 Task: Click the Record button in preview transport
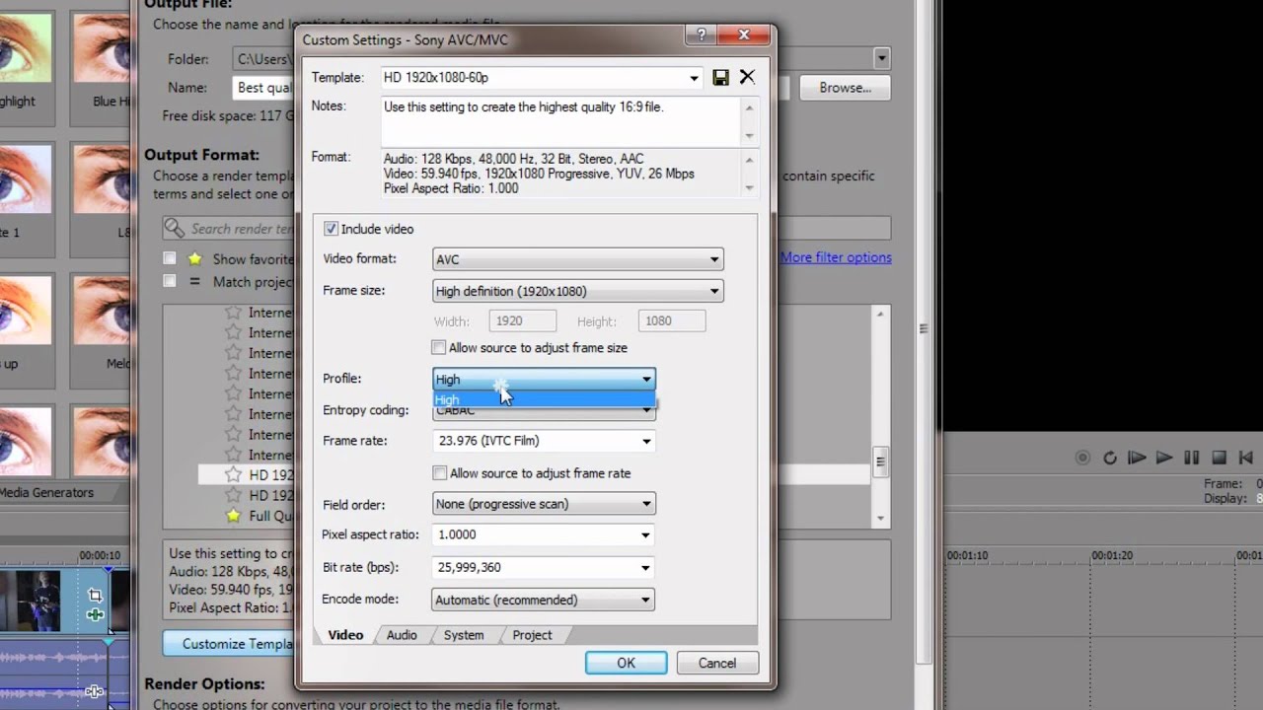point(1082,458)
